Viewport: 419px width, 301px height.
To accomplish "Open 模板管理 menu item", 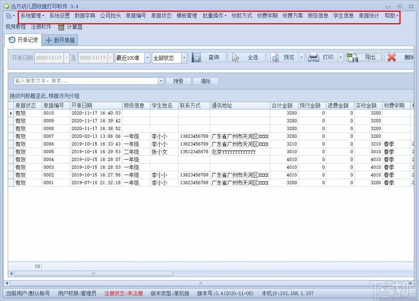I will pos(187,16).
